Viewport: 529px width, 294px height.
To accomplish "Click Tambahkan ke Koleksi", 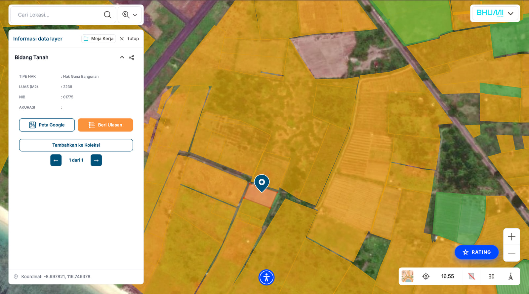I will click(76, 145).
